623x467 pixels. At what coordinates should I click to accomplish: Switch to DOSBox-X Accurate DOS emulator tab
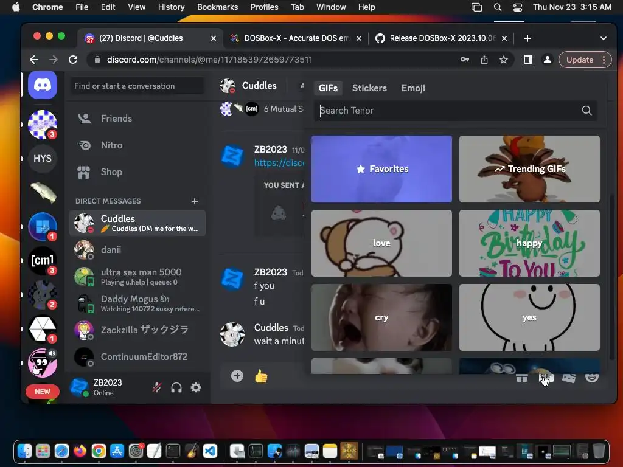coord(296,38)
